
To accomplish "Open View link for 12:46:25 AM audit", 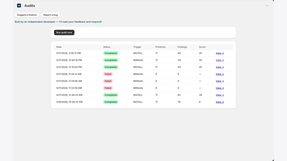I will pyautogui.click(x=220, y=95).
